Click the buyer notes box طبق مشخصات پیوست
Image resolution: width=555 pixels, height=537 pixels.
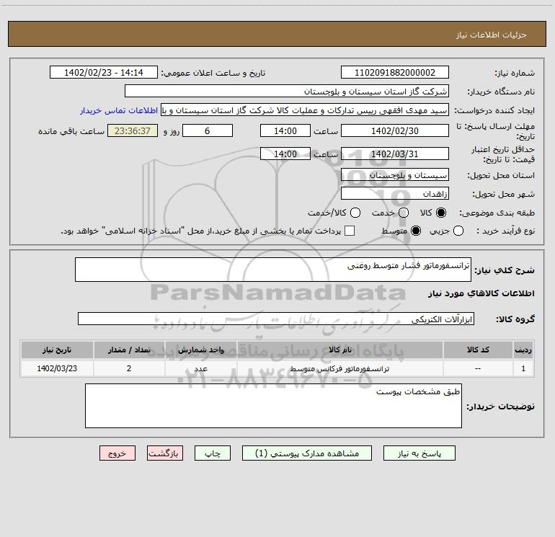pos(273,406)
